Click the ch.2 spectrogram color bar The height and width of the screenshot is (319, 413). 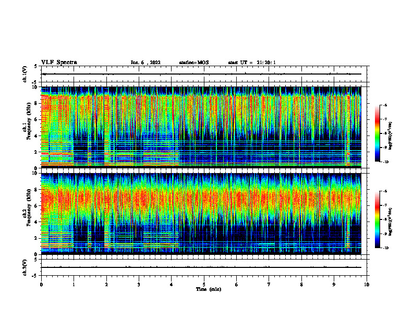pyautogui.click(x=377, y=219)
